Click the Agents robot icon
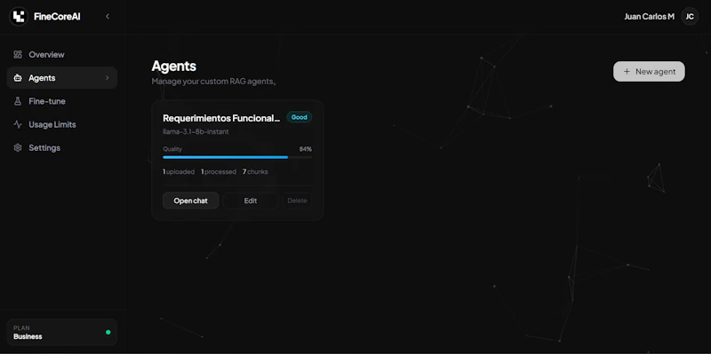 18,78
